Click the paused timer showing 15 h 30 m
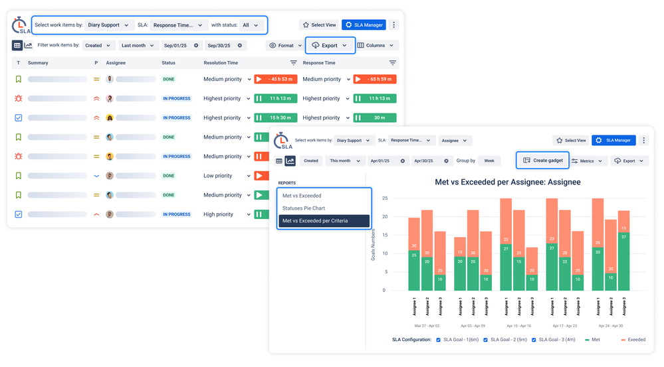The image size is (664, 367). pyautogui.click(x=276, y=117)
